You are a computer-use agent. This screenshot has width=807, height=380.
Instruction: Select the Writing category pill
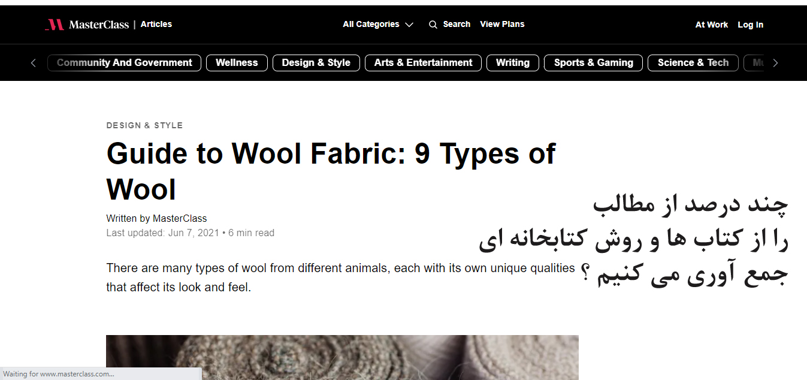pyautogui.click(x=512, y=63)
